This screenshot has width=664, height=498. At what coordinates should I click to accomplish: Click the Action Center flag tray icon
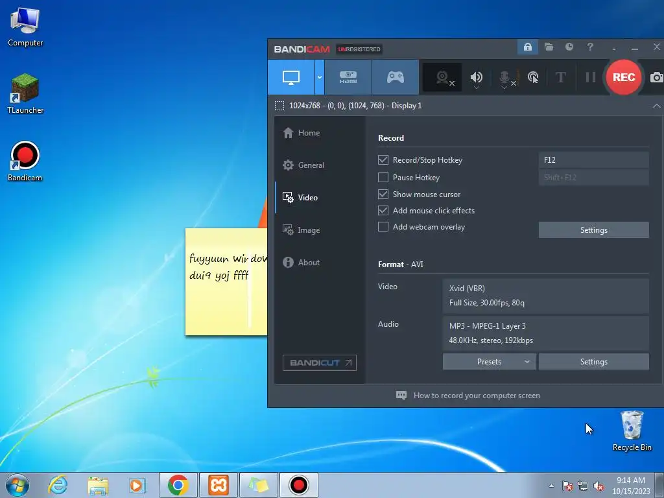pyautogui.click(x=567, y=486)
